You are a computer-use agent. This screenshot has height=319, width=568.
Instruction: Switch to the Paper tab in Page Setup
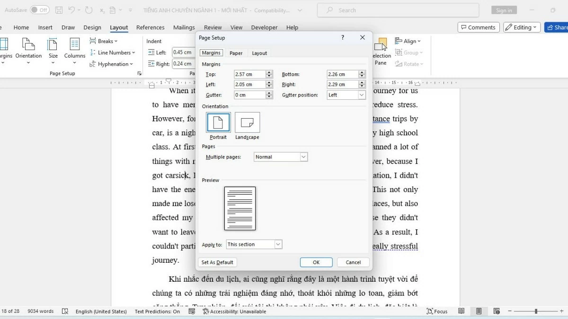click(x=236, y=53)
